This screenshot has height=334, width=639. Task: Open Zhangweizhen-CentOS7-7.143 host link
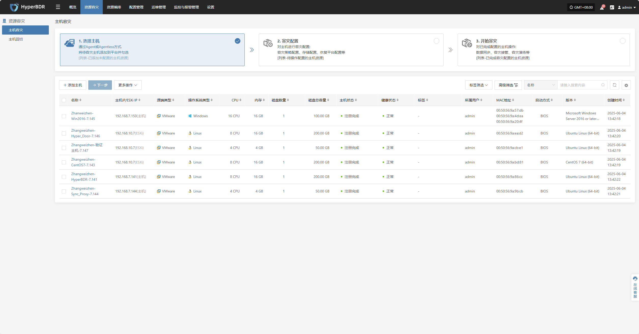pyautogui.click(x=83, y=162)
